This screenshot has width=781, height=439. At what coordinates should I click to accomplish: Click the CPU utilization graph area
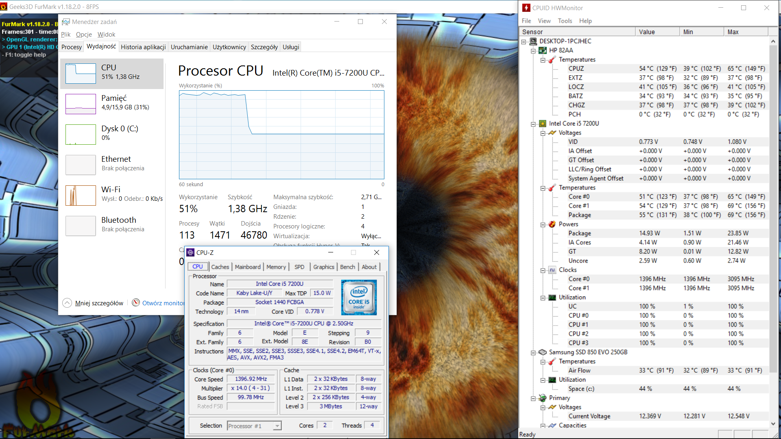point(281,135)
